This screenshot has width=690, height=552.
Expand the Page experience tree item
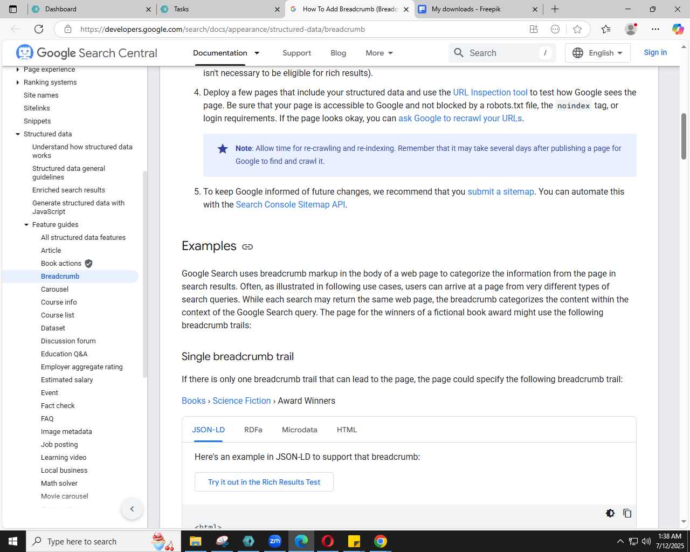pyautogui.click(x=18, y=70)
